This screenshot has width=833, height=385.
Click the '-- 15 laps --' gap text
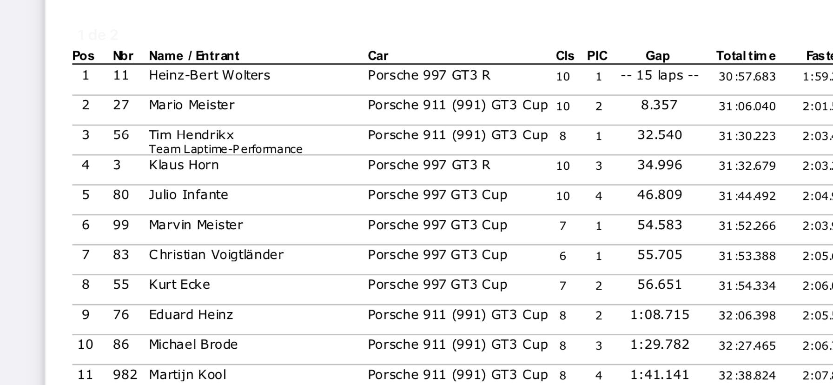tap(660, 75)
